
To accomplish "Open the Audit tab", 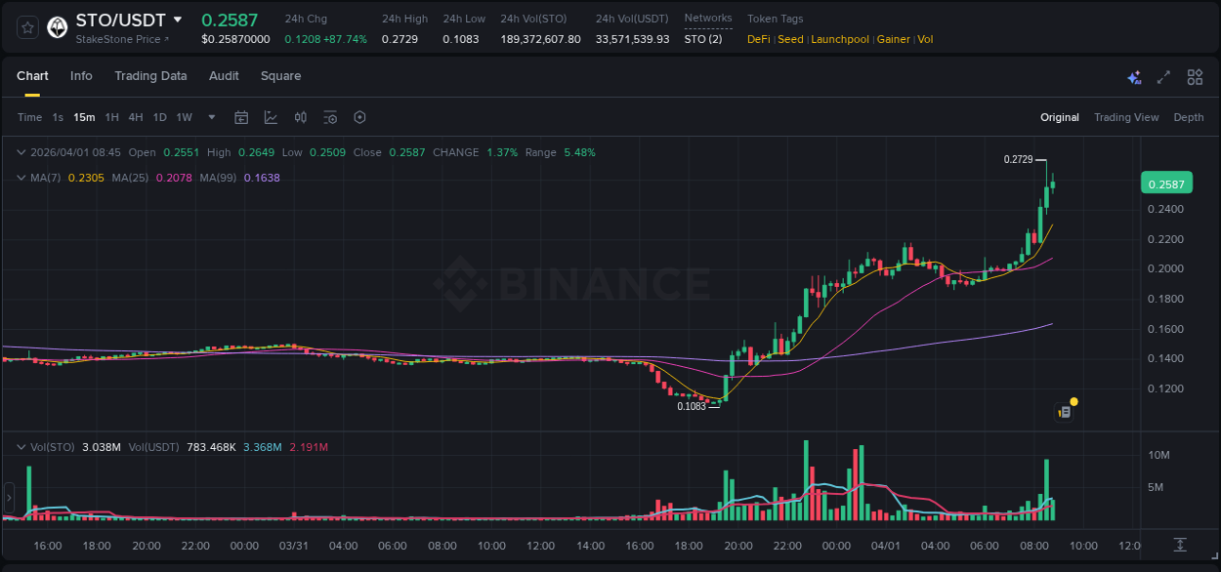I will 224,75.
